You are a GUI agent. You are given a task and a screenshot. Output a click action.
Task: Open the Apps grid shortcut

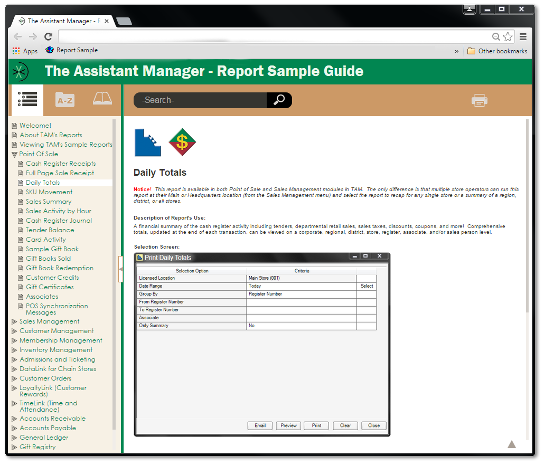(25, 51)
